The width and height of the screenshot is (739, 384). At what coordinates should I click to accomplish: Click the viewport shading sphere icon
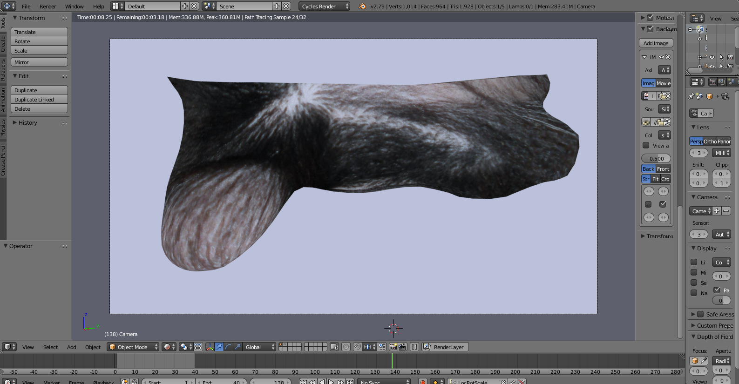[x=167, y=347]
